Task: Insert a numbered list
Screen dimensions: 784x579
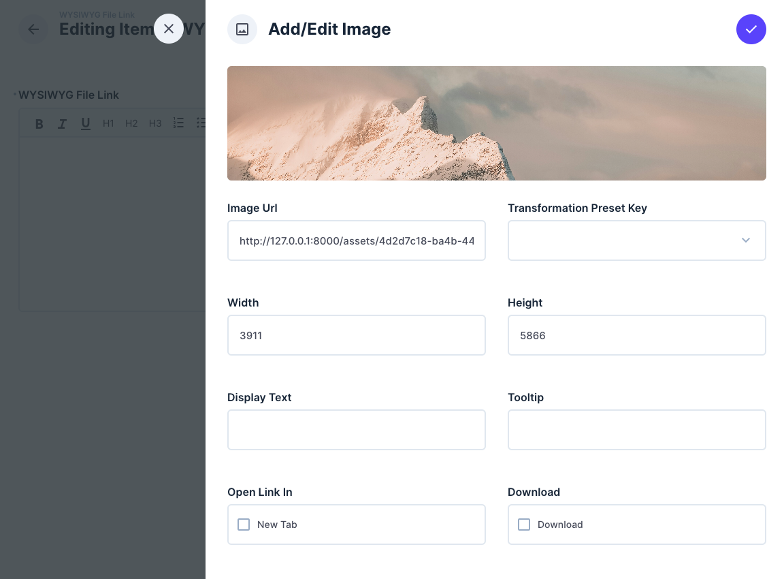Action: tap(178, 123)
